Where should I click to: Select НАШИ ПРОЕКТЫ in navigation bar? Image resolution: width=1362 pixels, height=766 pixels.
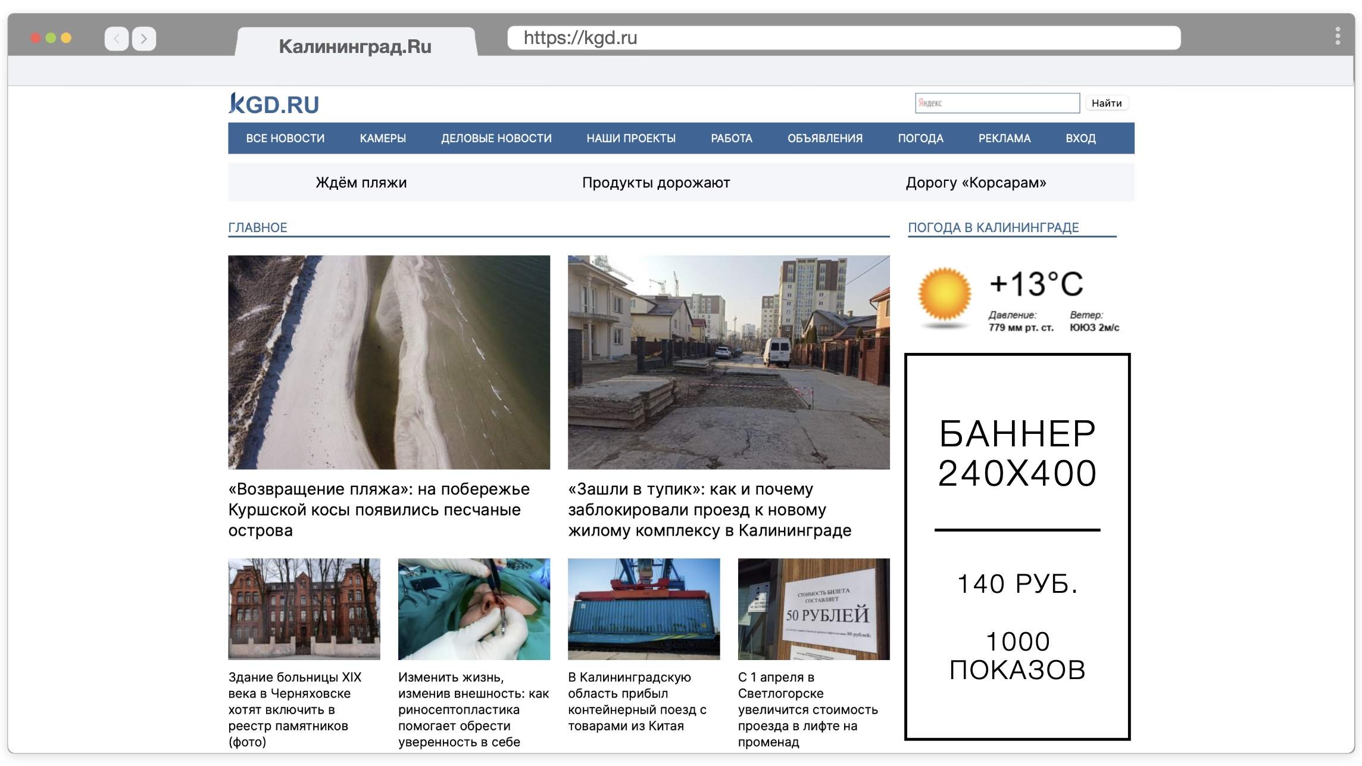click(631, 138)
